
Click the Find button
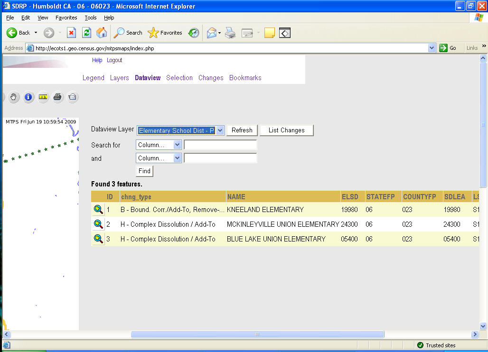[x=144, y=171]
